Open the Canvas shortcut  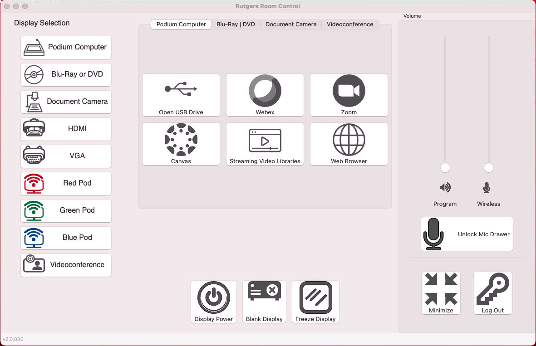(181, 144)
